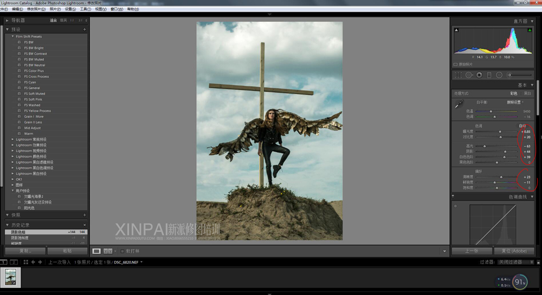This screenshot has height=295, width=542.
Task: Open the 帮助(H) menu
Action: click(x=133, y=9)
